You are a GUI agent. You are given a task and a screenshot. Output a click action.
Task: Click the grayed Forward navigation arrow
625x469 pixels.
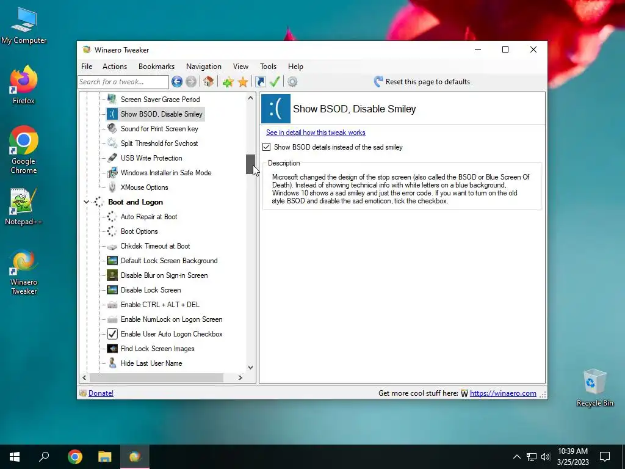tap(191, 82)
